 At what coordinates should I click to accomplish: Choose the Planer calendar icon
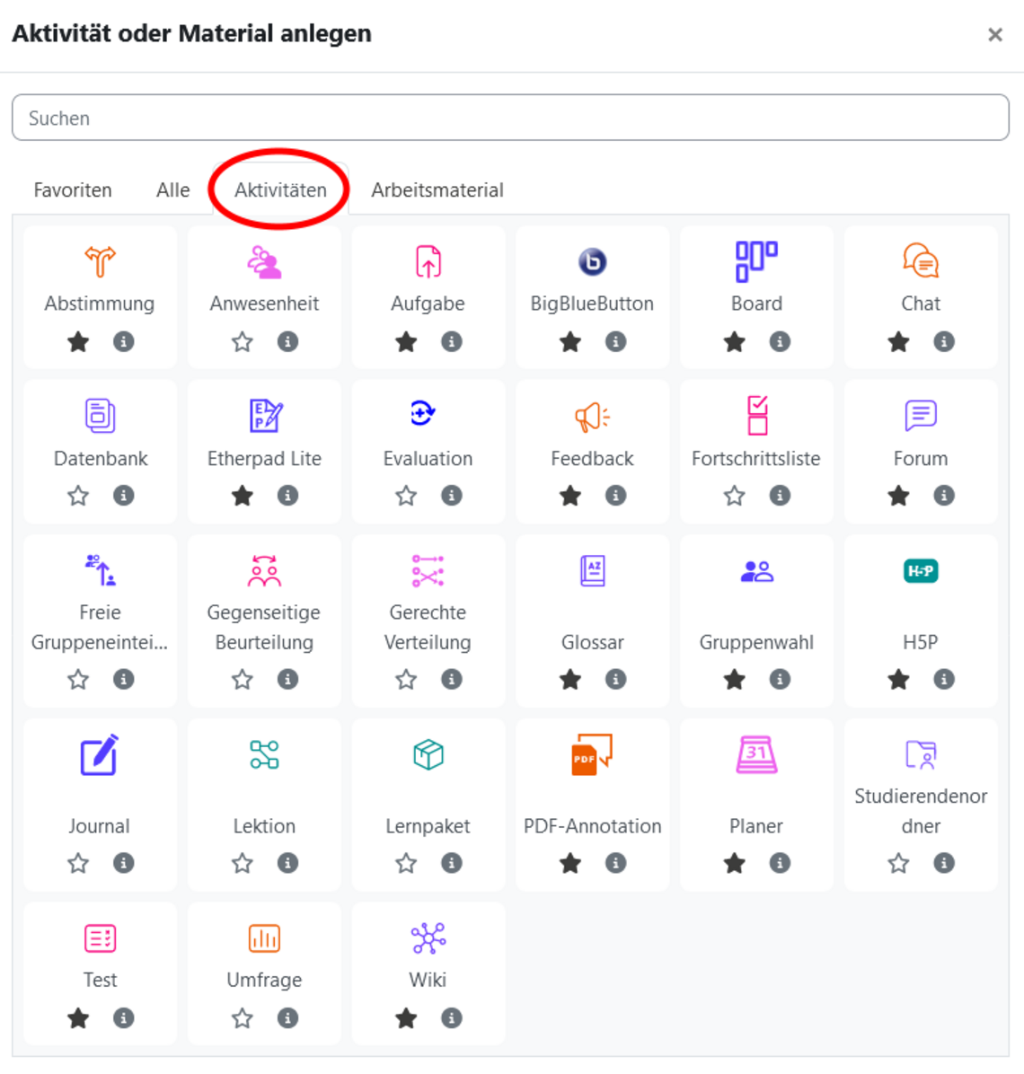756,754
